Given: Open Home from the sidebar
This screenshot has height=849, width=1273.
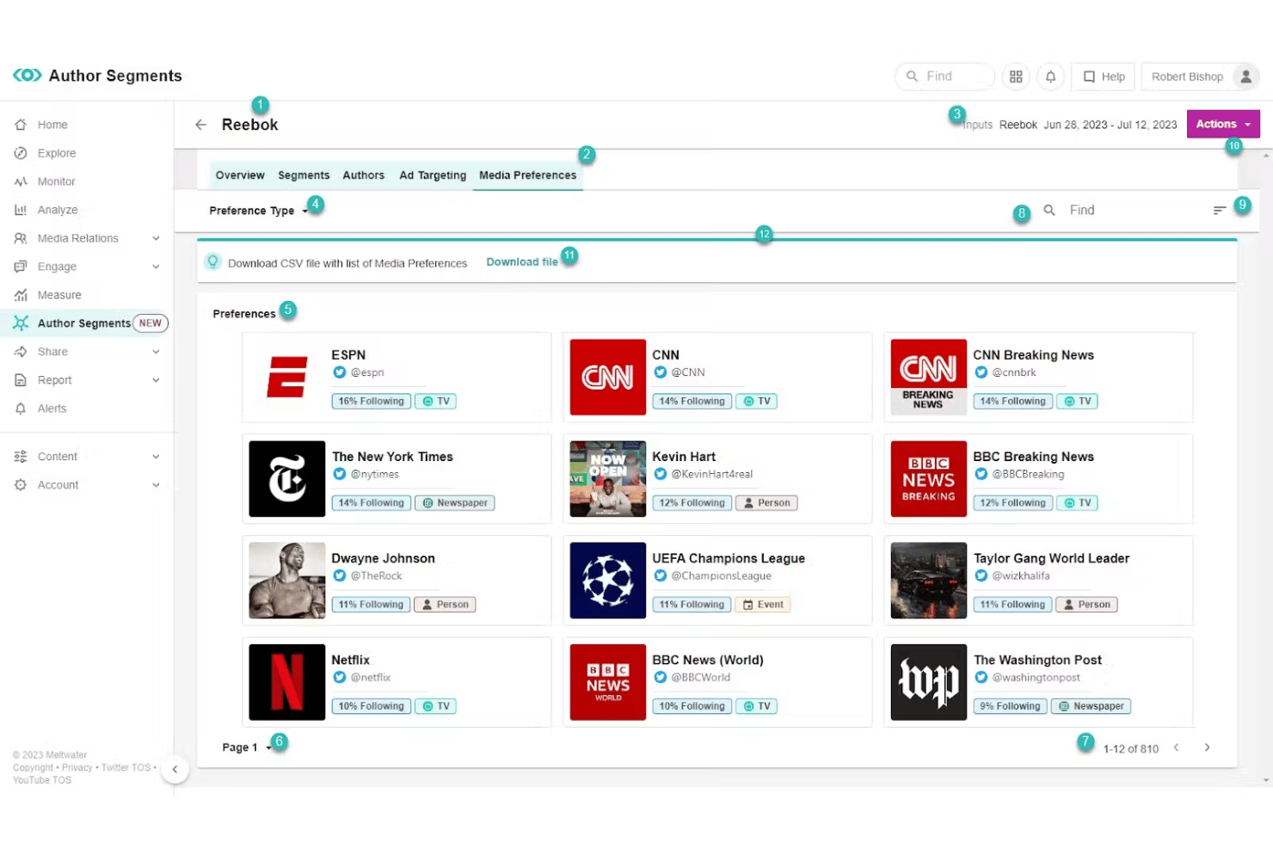Looking at the screenshot, I should 52,125.
